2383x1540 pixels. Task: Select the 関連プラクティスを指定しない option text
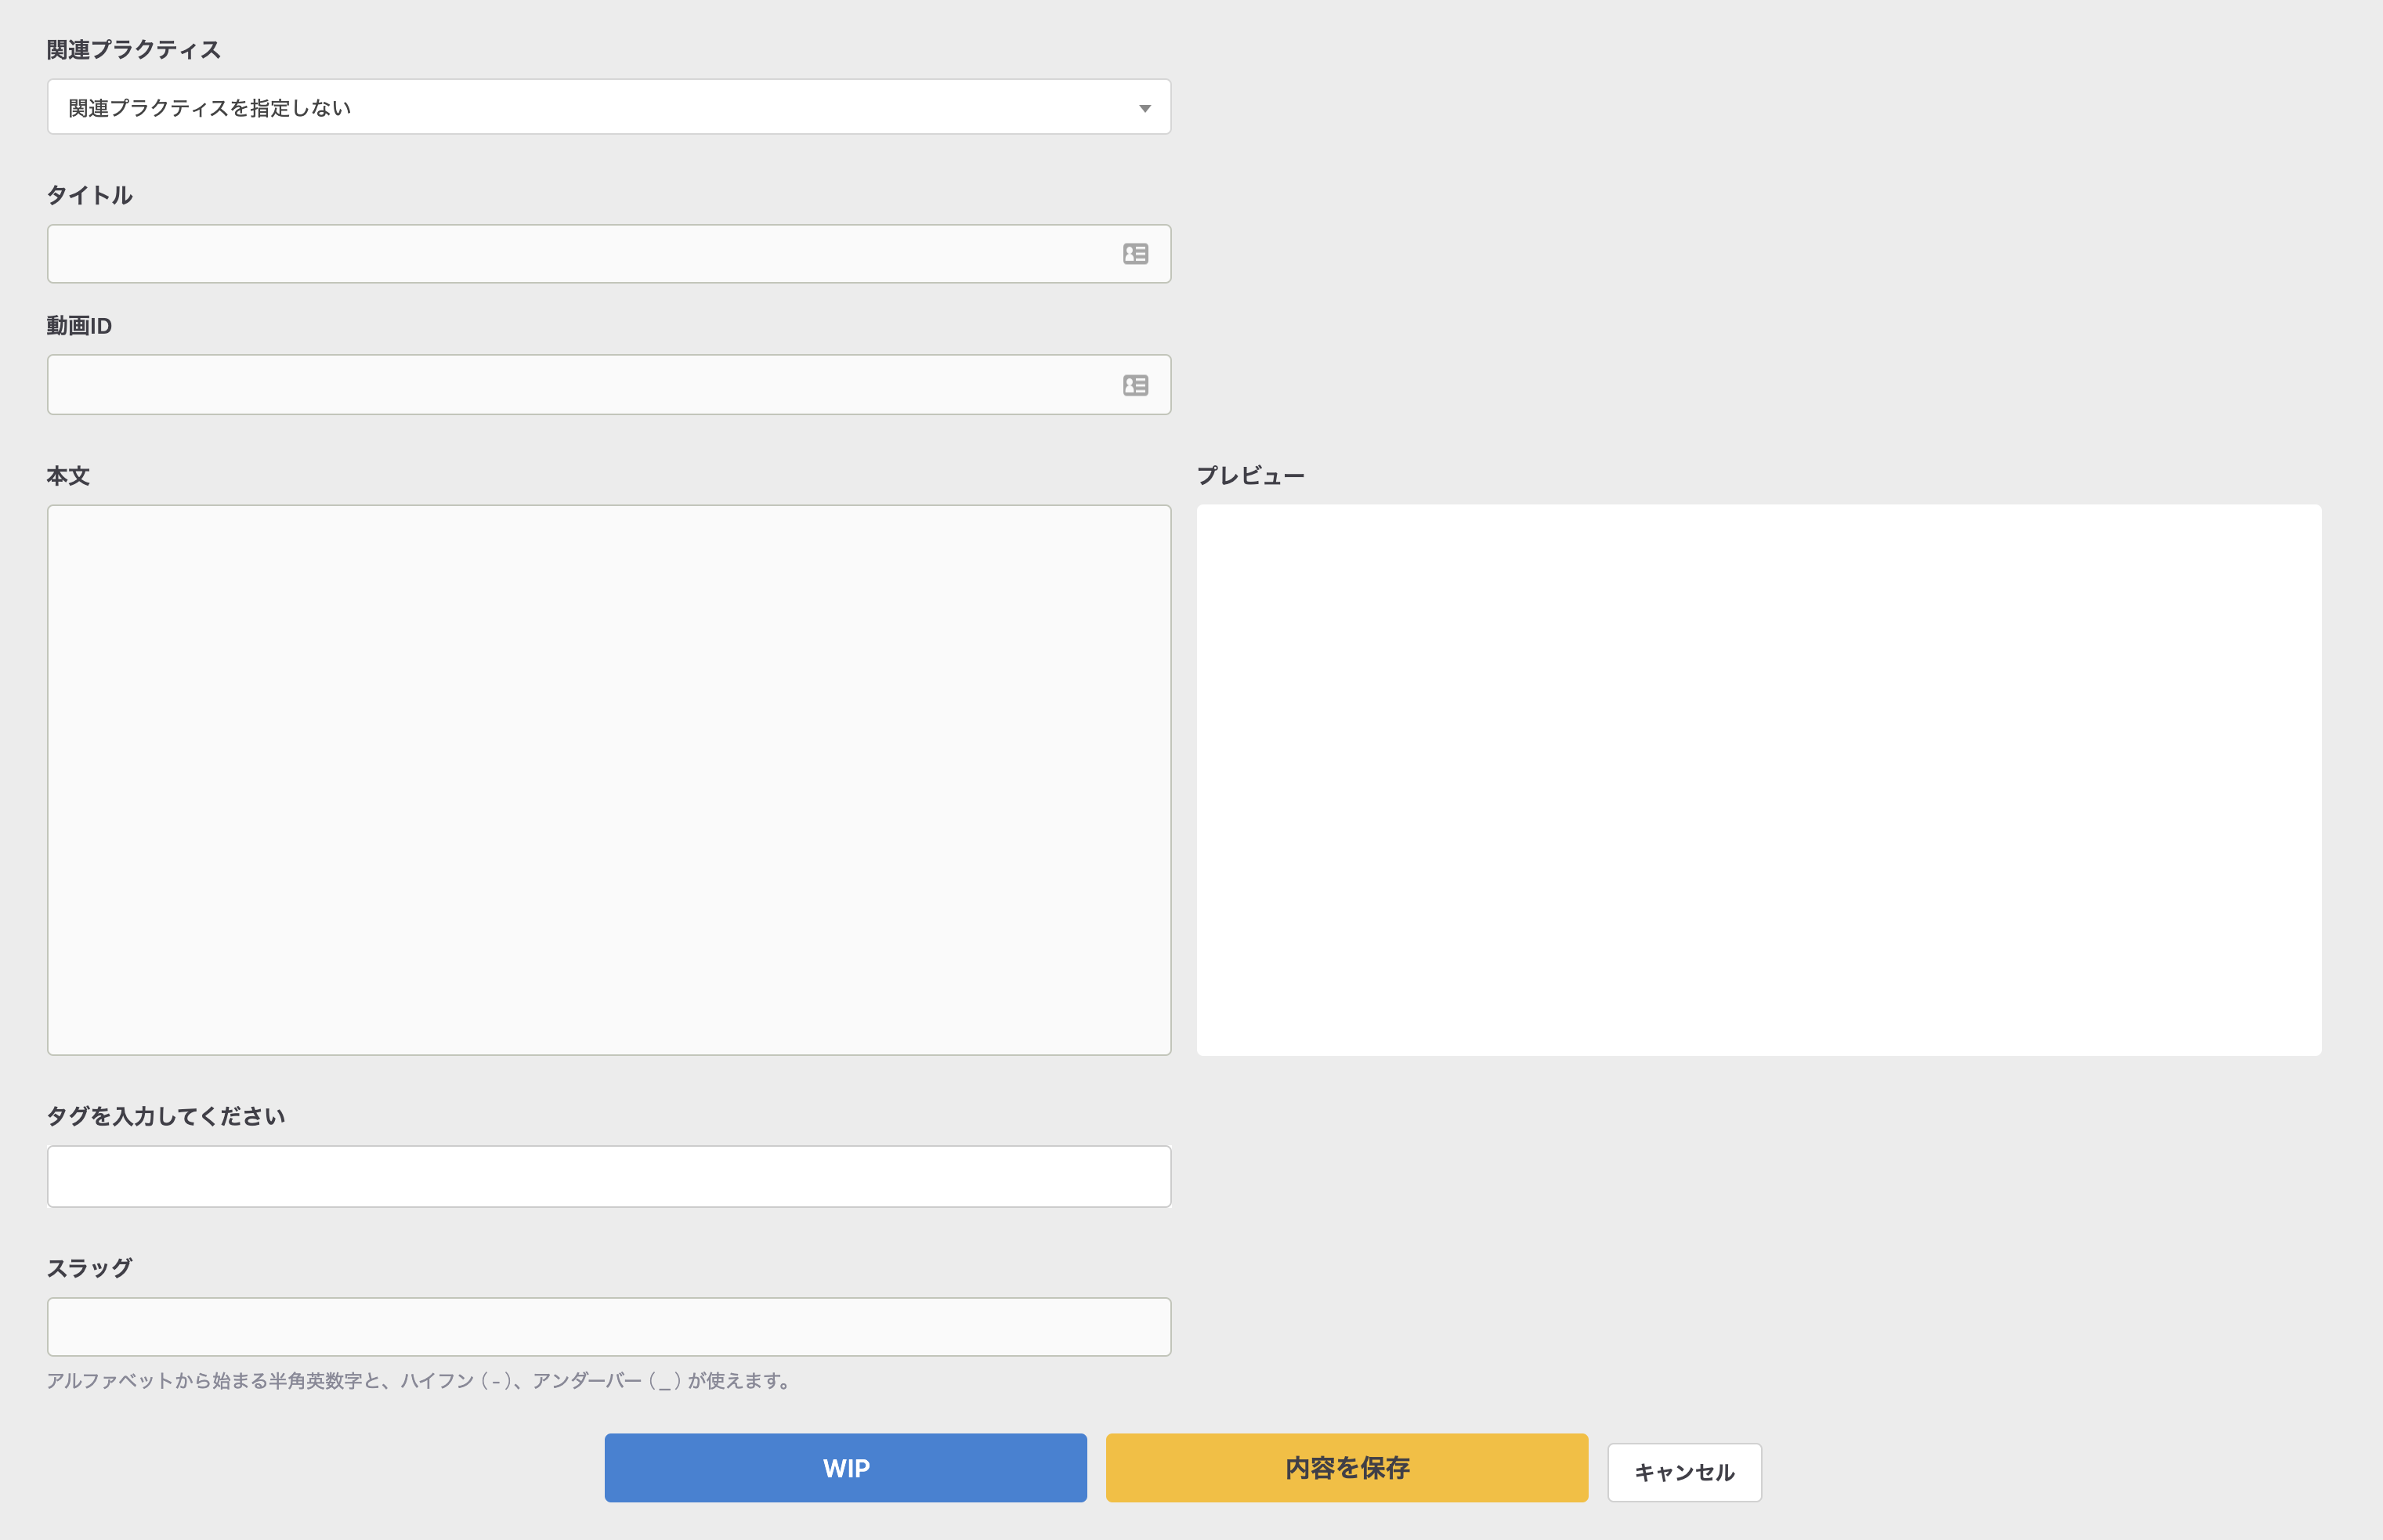pyautogui.click(x=209, y=107)
